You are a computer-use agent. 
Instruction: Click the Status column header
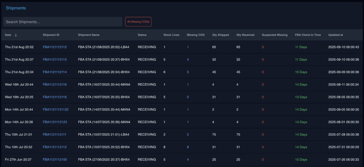142,35
